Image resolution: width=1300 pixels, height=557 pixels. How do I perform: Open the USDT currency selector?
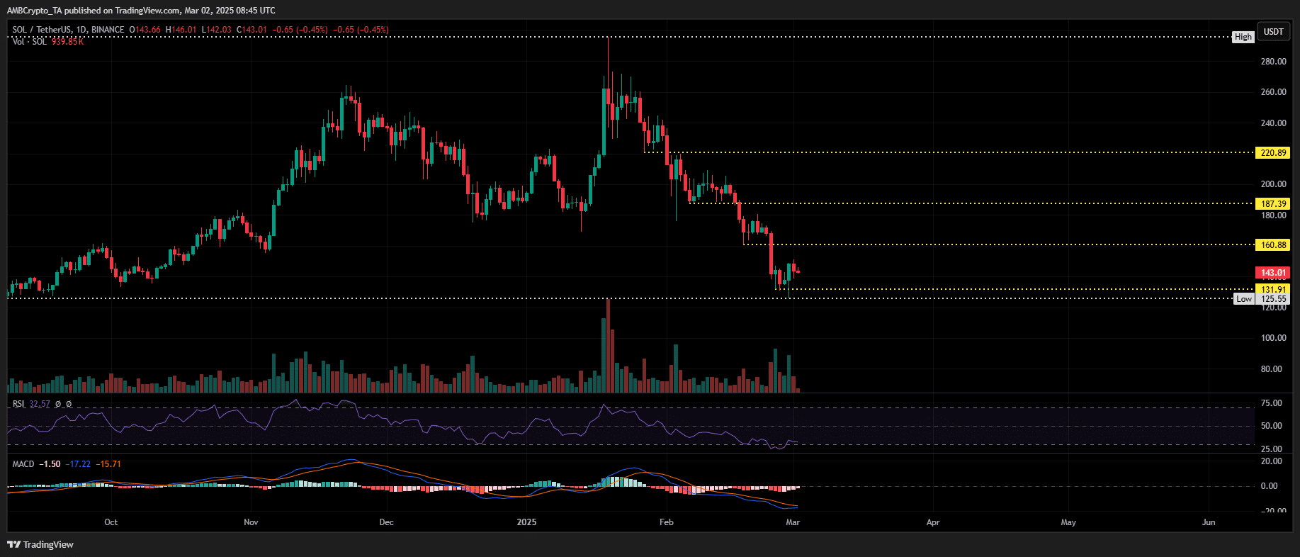tap(1273, 31)
